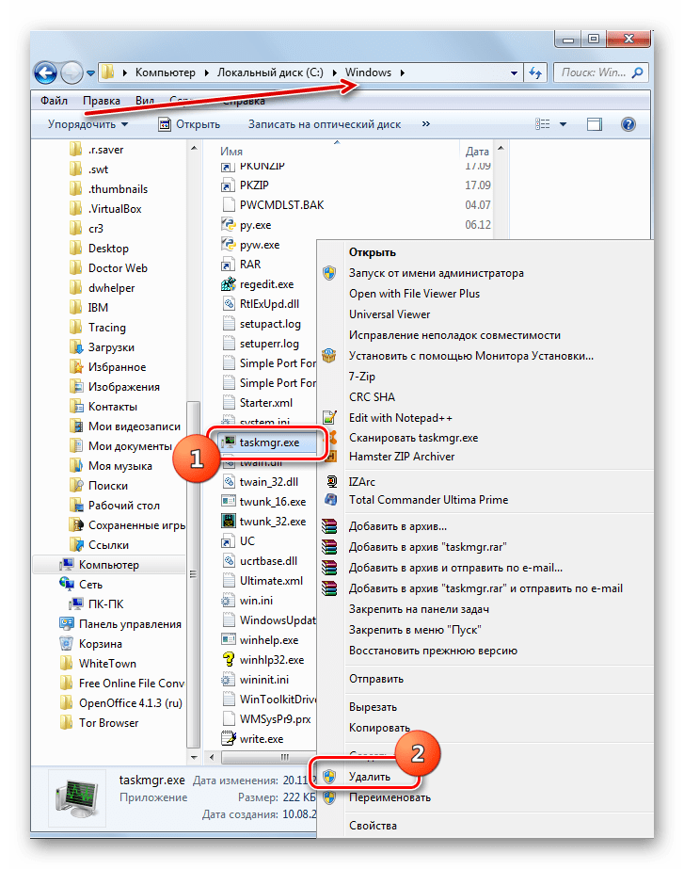Click the magnifier search icon
Image resolution: width=684 pixels, height=869 pixels.
tap(638, 72)
